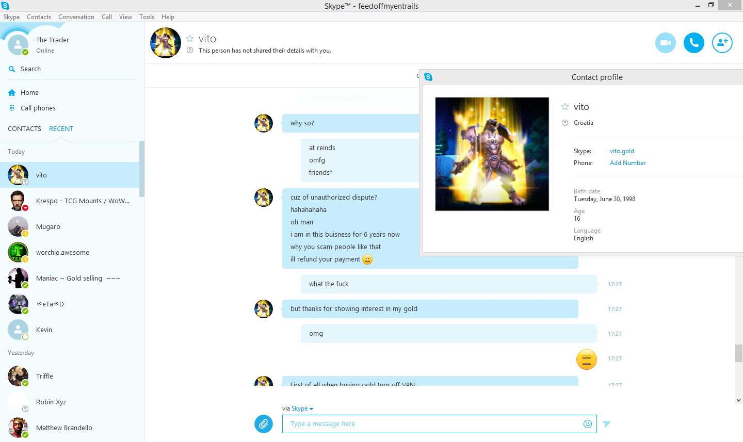Click the vito.gold Skype name link

coord(622,151)
